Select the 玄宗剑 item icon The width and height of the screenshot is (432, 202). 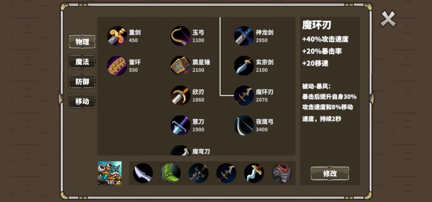pyautogui.click(x=244, y=66)
